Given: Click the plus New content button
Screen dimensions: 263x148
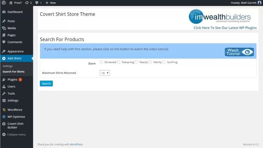Looking at the screenshot, I should 51,3.
